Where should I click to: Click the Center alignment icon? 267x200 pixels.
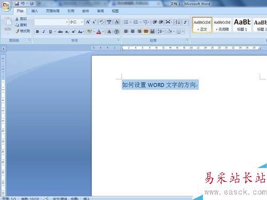pos(132,31)
